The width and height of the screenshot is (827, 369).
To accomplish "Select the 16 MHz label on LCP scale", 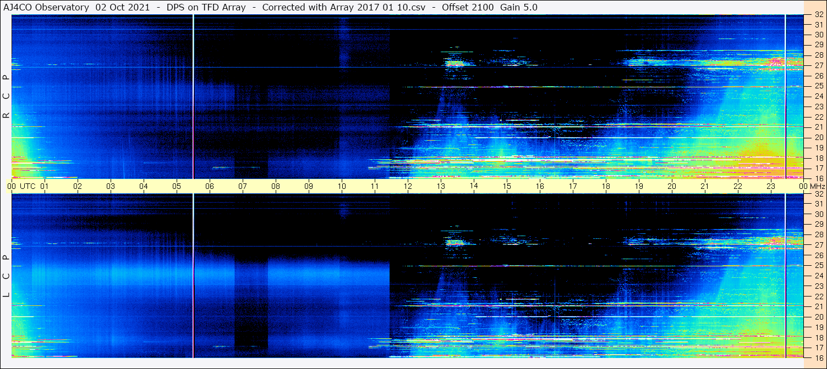I will coord(818,357).
